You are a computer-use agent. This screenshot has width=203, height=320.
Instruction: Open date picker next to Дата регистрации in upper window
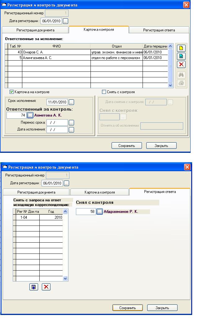tap(65, 21)
